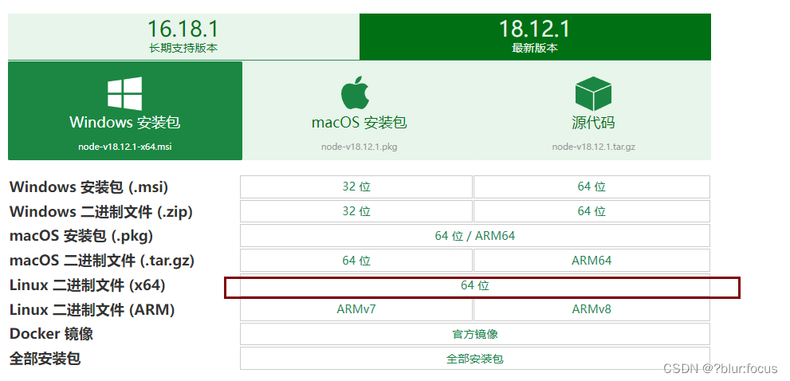The image size is (790, 381).
Task: Switch to the 16.18.1 long-term support tab
Action: (183, 37)
